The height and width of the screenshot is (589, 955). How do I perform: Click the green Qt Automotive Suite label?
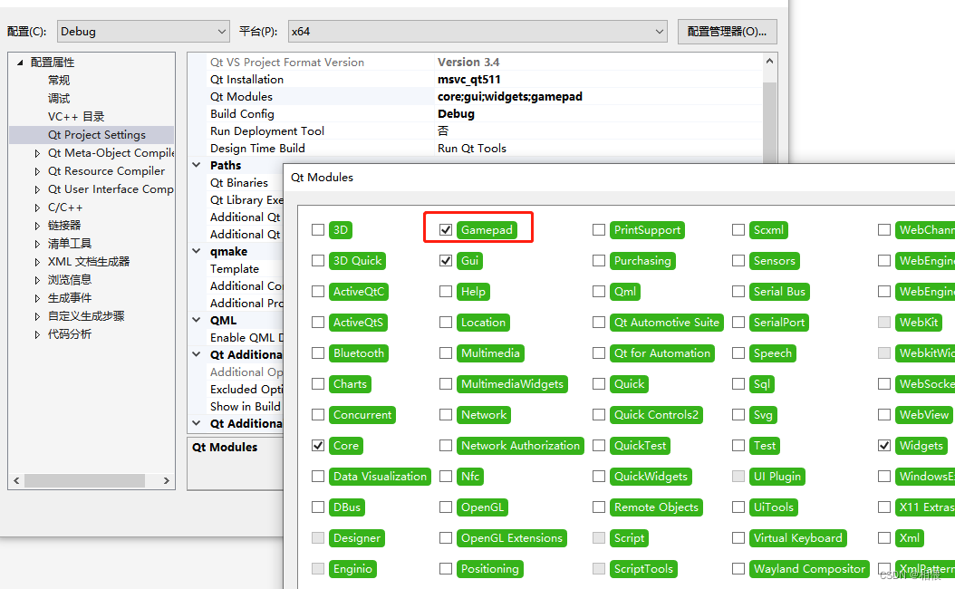click(x=666, y=323)
